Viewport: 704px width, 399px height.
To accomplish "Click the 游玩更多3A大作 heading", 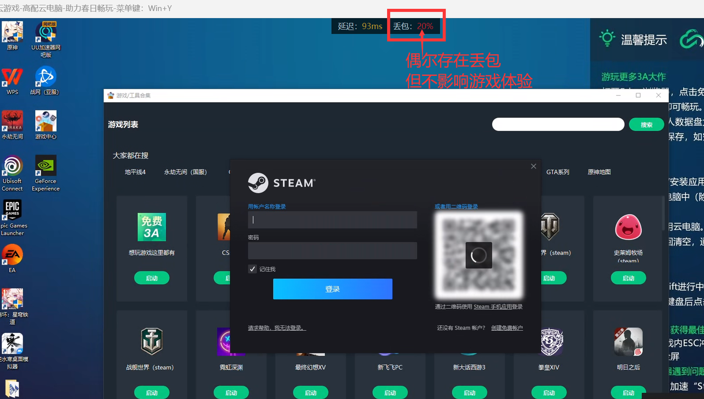I will pyautogui.click(x=634, y=76).
